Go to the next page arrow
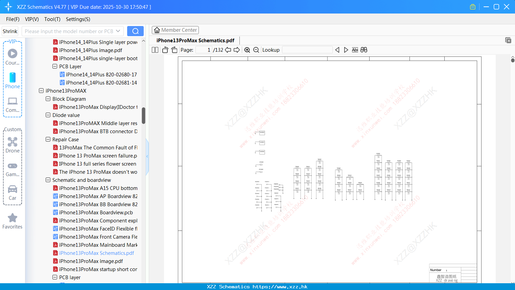 (x=237, y=50)
